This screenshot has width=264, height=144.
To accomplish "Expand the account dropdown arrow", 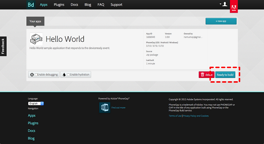I will [220, 4].
